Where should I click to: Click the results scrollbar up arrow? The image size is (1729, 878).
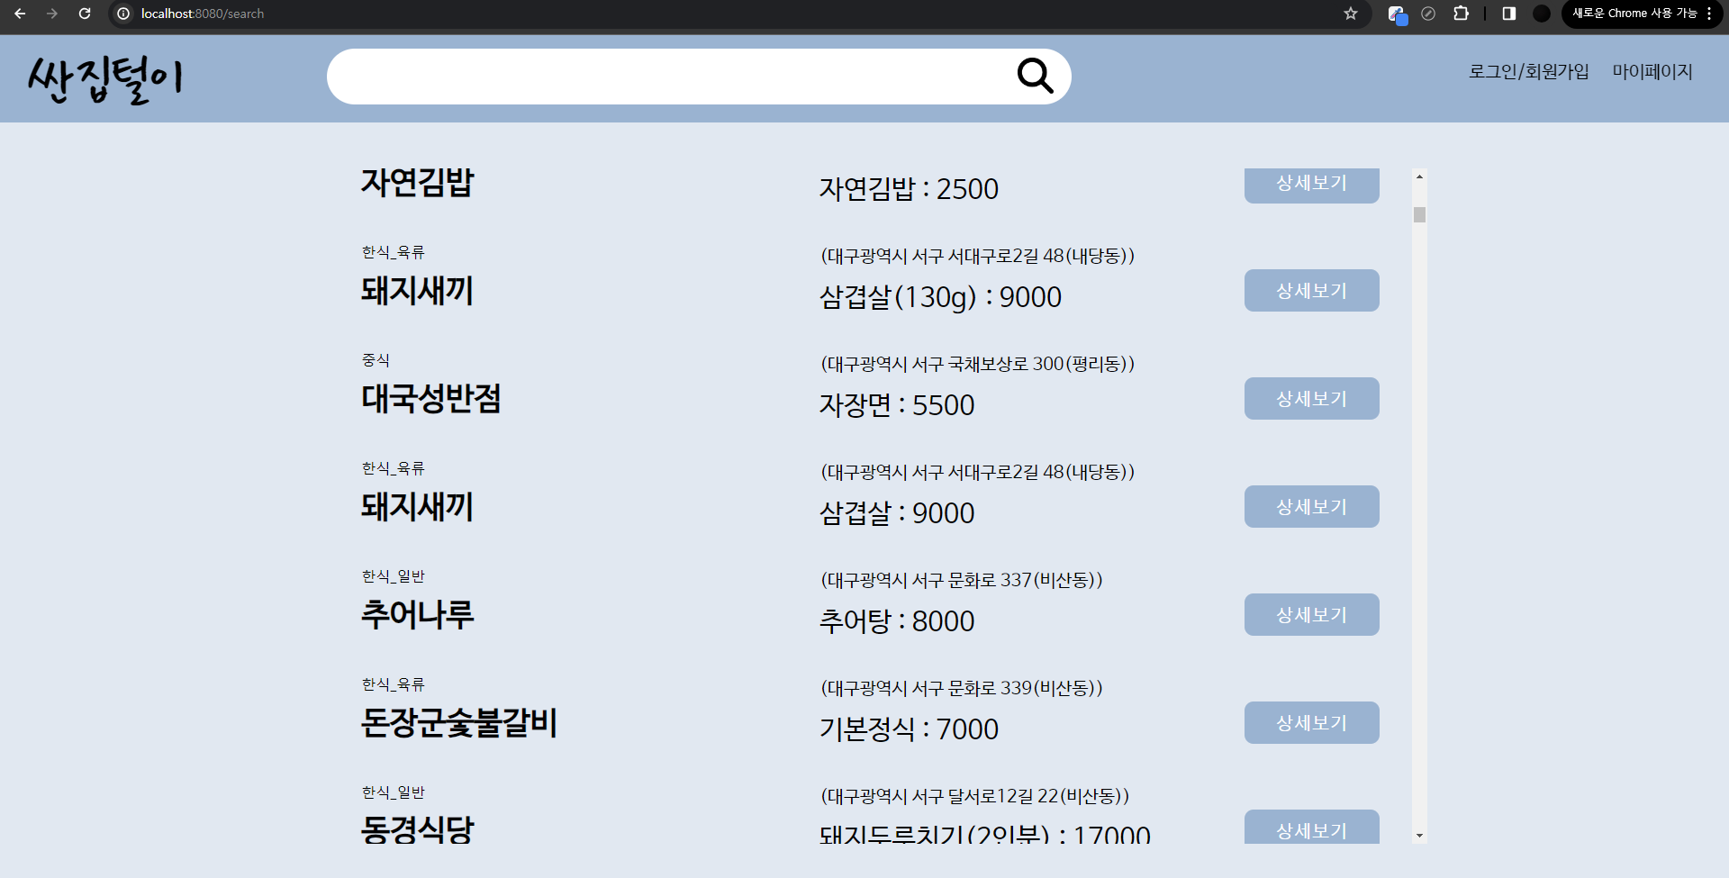(1419, 177)
